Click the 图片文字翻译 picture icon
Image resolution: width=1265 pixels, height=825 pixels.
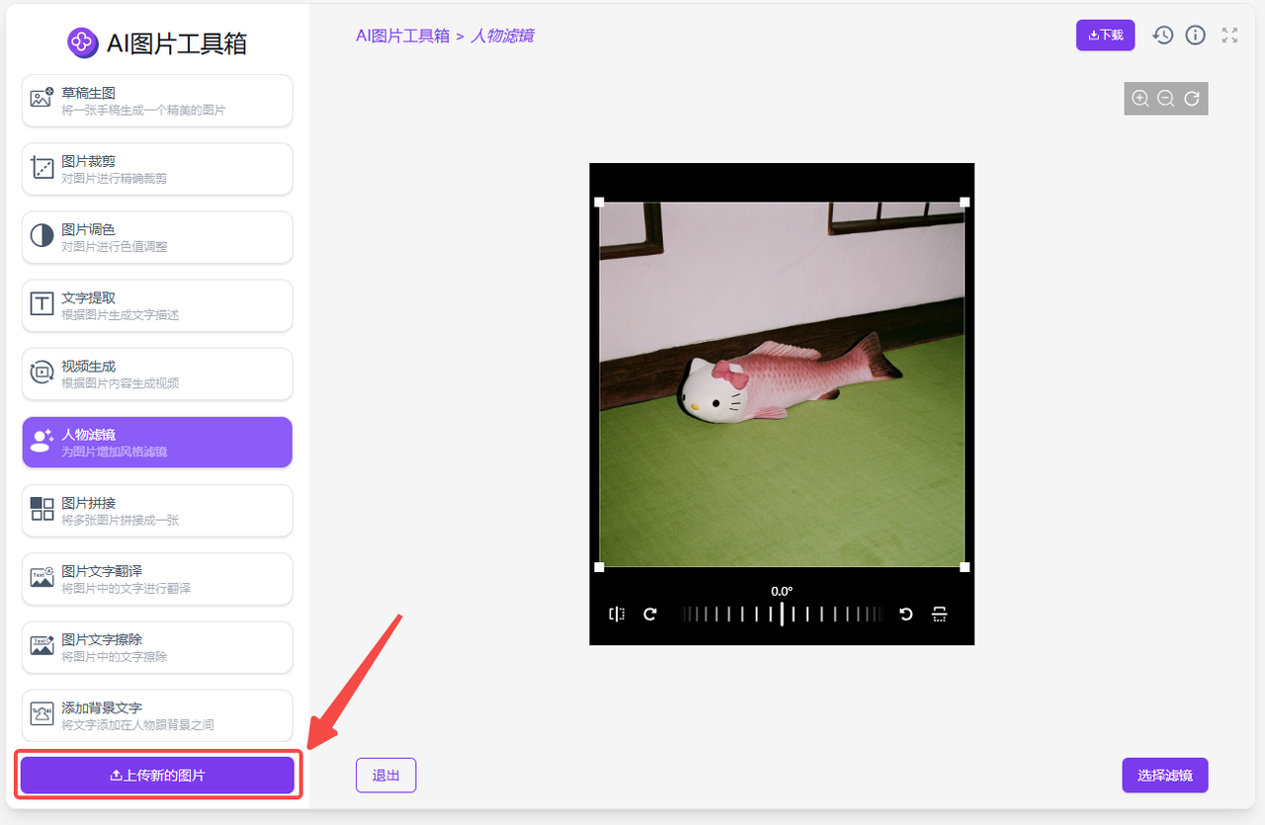(x=42, y=577)
